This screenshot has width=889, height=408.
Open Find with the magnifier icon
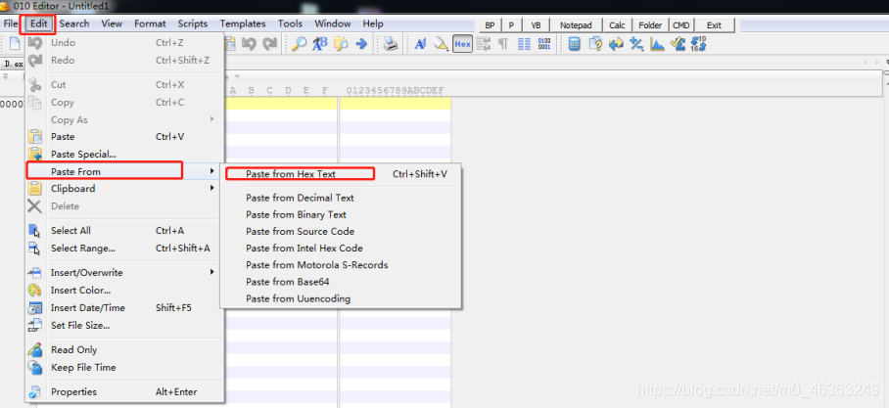click(x=299, y=44)
